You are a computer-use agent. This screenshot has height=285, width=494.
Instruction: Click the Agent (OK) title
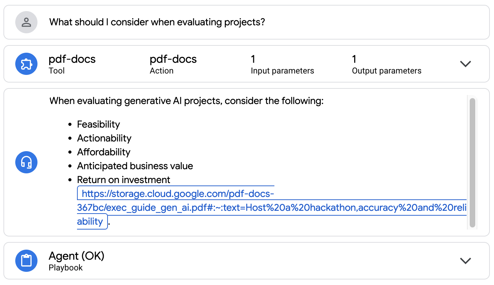76,256
